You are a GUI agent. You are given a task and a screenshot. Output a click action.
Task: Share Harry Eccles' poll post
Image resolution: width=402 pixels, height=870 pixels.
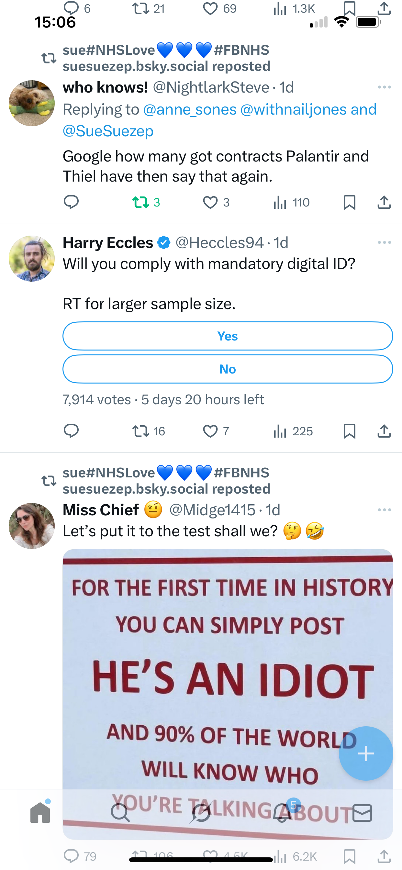point(384,431)
